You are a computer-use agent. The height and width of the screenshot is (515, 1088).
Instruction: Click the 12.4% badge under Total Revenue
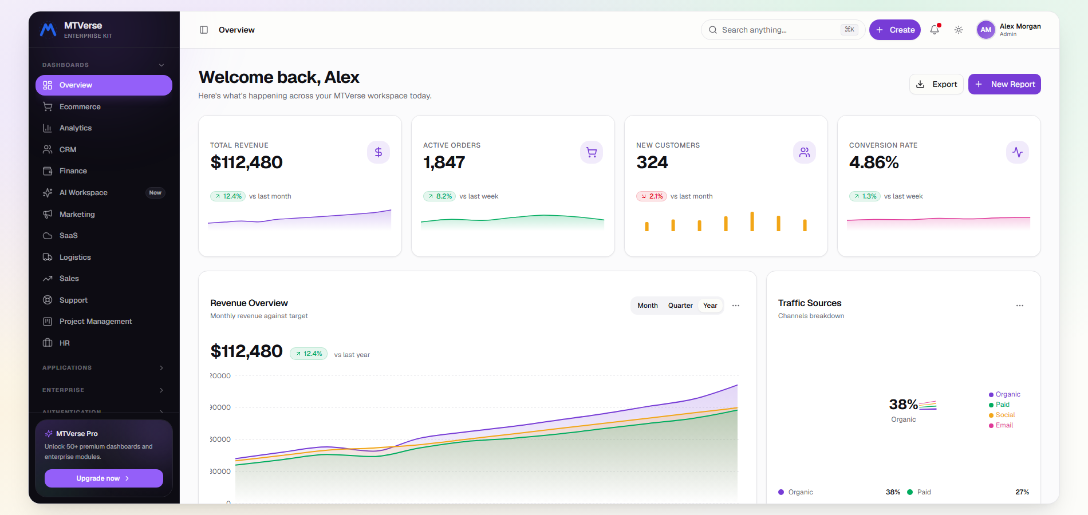coord(228,196)
